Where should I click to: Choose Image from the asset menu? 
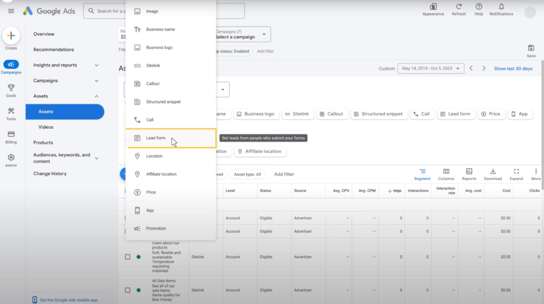tap(171, 11)
